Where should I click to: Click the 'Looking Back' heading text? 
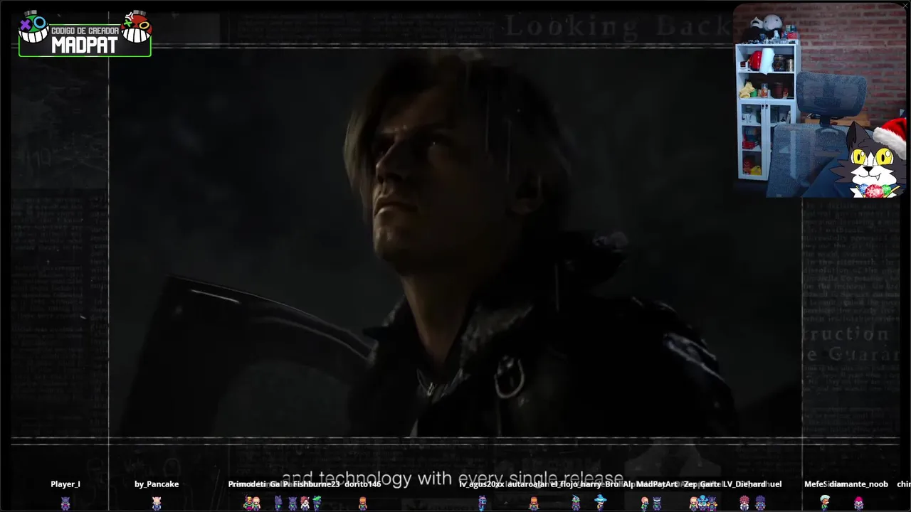click(x=618, y=26)
